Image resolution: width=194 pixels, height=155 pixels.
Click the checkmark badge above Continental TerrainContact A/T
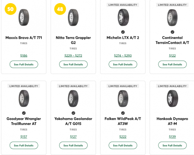pyautogui.click(x=172, y=32)
